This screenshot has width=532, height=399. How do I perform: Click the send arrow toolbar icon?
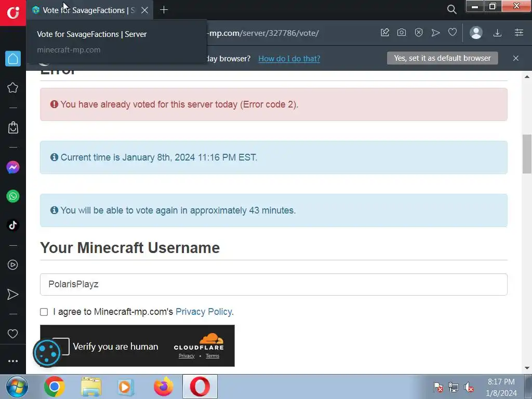click(x=436, y=33)
